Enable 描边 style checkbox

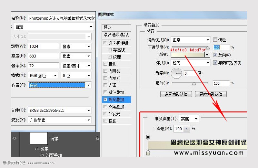tap(105, 64)
